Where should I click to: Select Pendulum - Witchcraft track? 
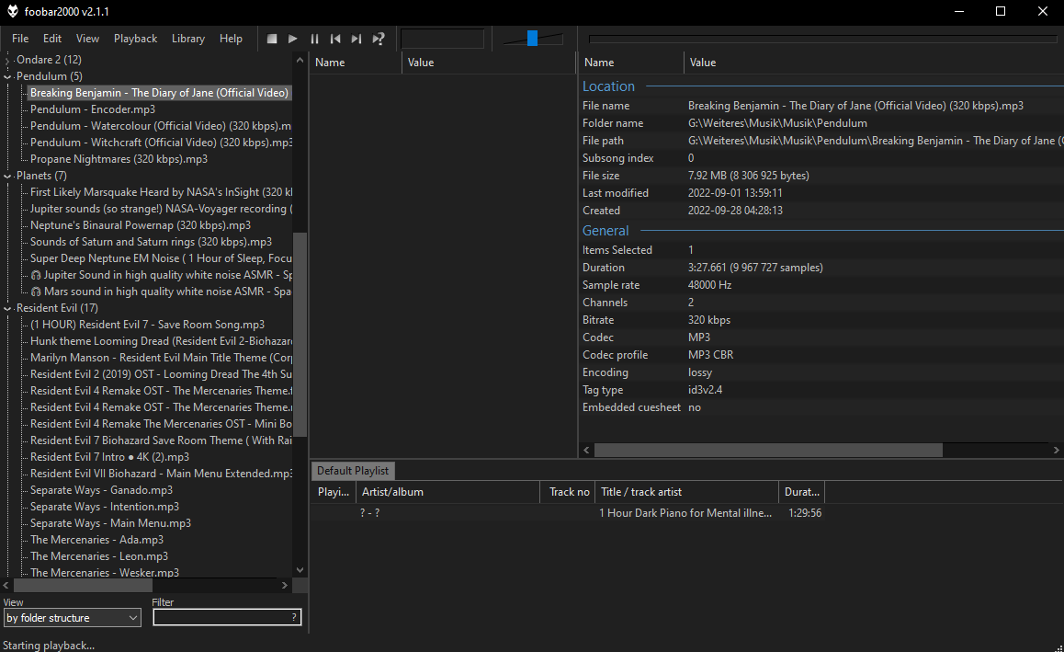[x=161, y=143]
